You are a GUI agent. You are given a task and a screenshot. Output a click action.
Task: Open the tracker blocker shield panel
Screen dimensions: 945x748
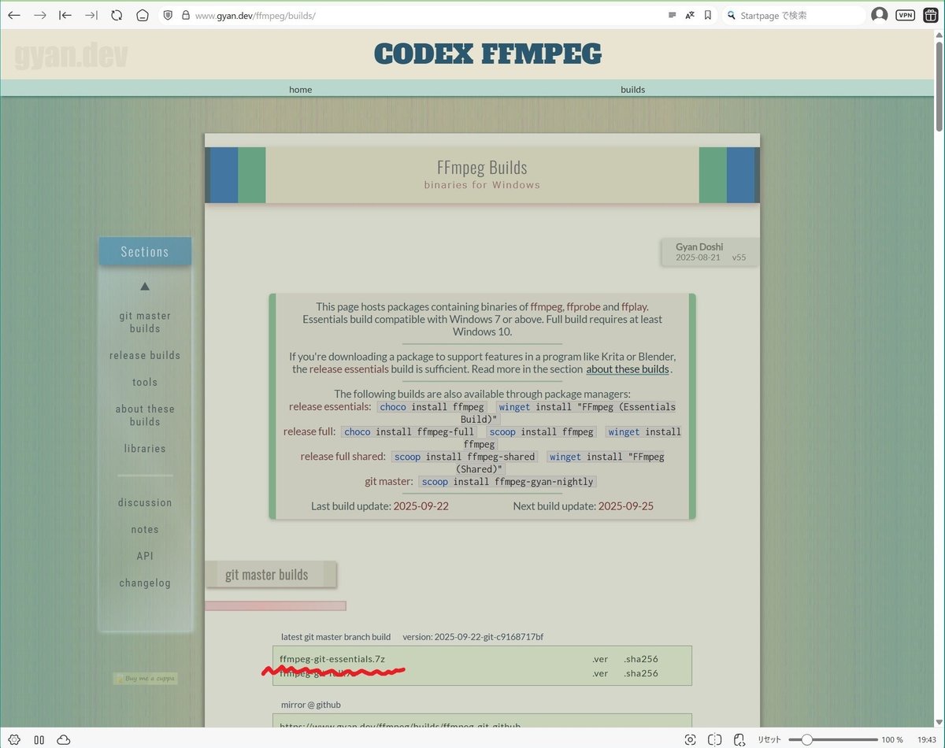[166, 15]
